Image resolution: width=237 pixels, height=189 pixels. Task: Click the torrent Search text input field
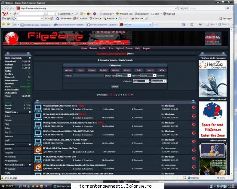coord(89,75)
